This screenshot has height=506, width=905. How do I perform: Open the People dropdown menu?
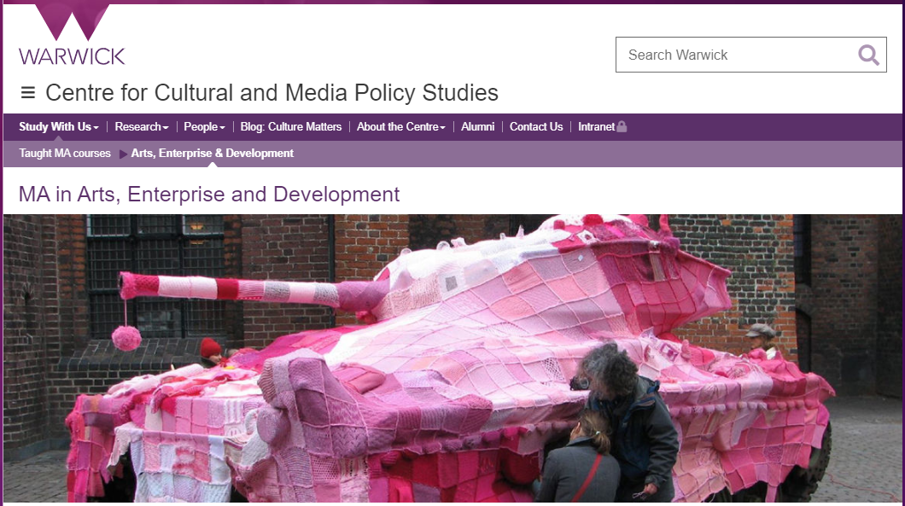pos(204,127)
